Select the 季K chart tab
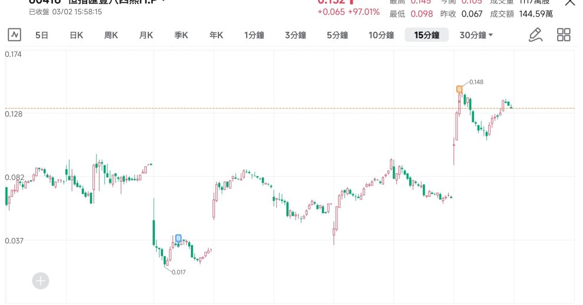583x305 pixels. click(x=181, y=35)
